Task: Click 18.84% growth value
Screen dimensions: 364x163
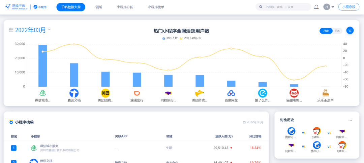Action: (255, 148)
